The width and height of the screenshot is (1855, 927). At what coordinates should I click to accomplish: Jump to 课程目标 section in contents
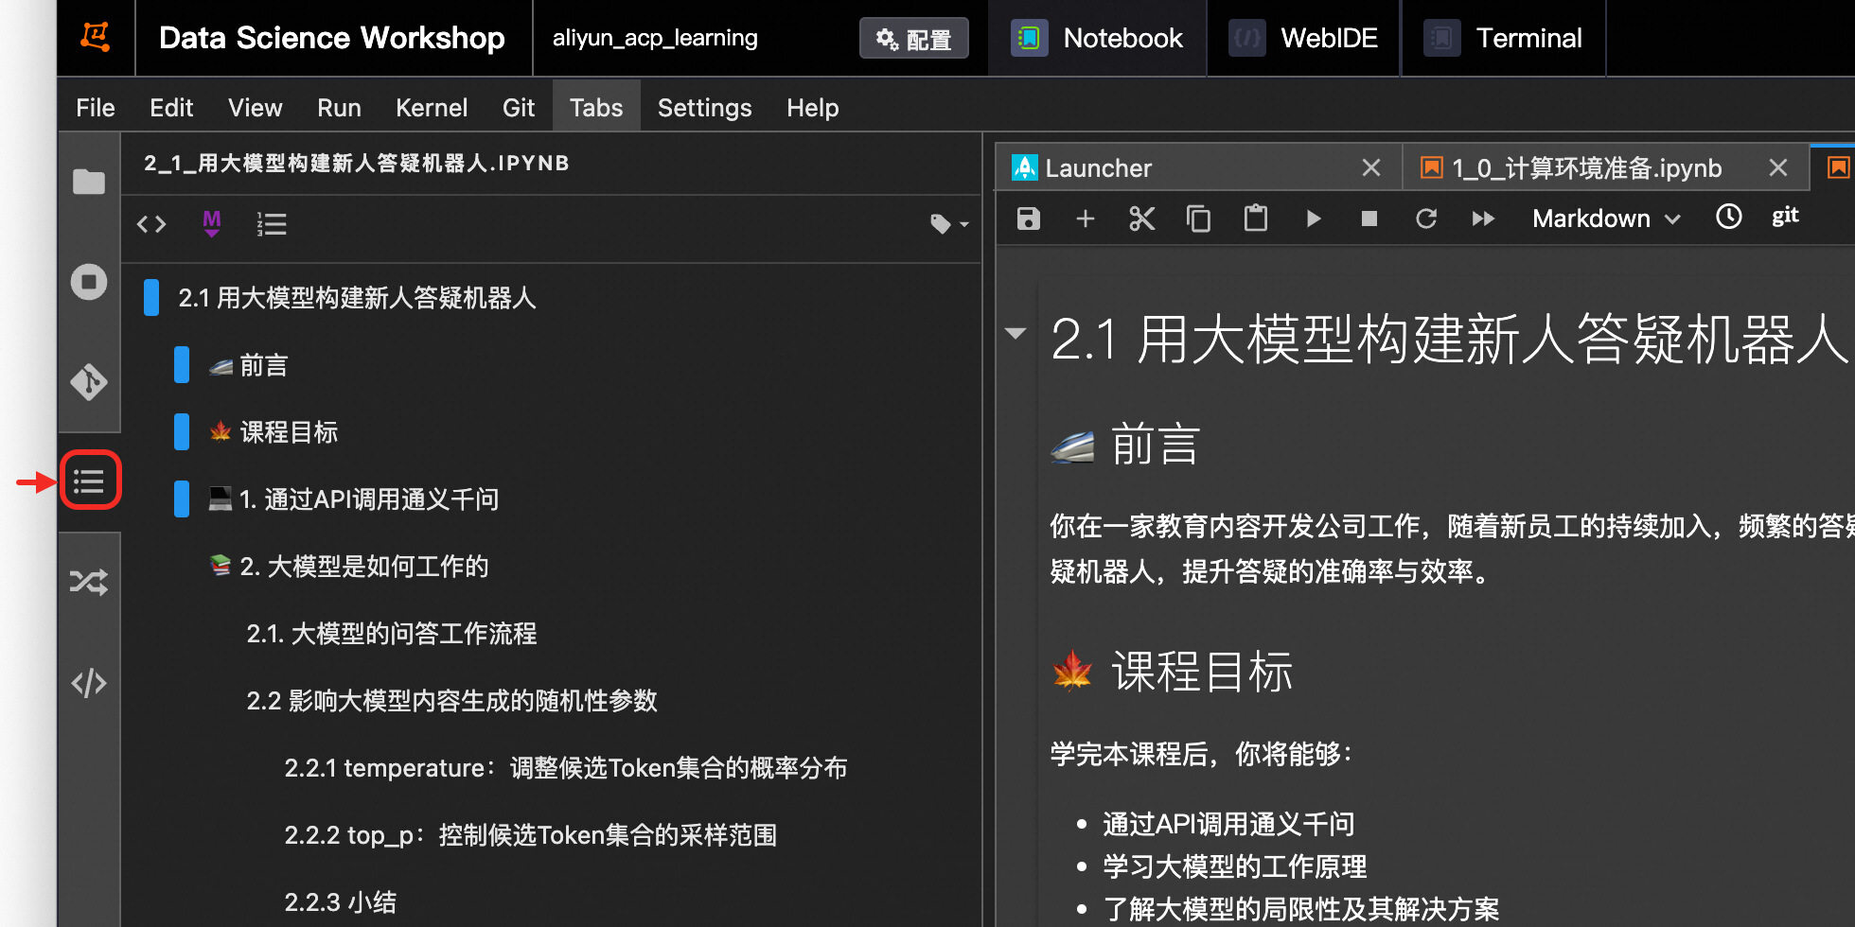point(273,432)
